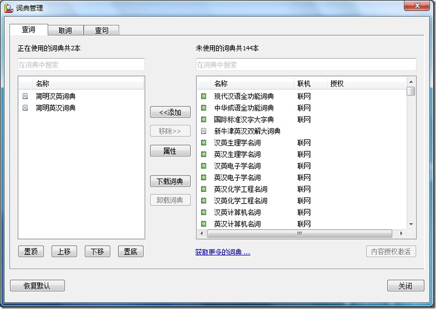Viewport: 436px width, 309px height.
Task: Sort unused dictionaries by 名称 column
Action: pos(252,84)
